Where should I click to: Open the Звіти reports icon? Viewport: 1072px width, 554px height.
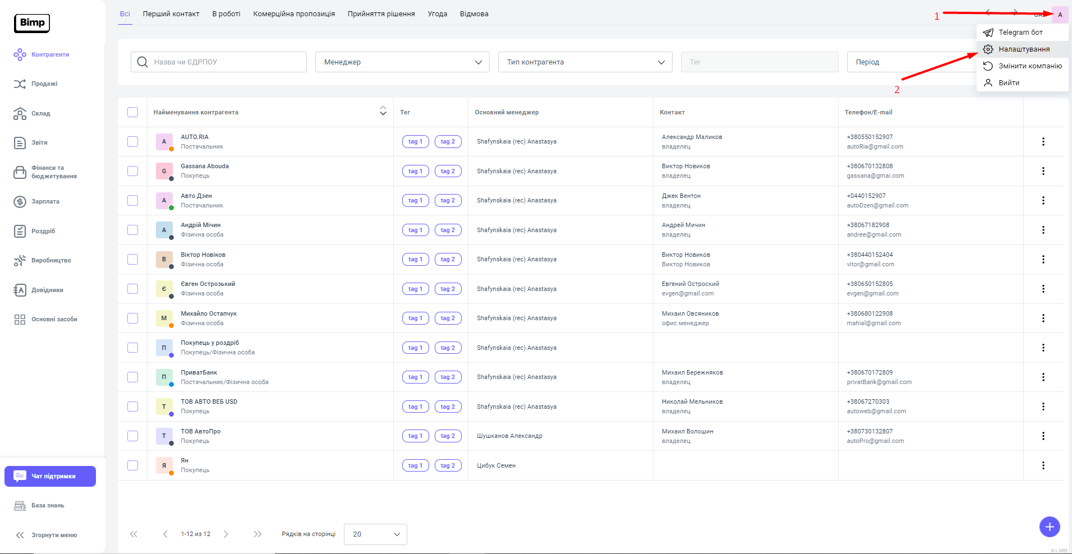pos(20,143)
